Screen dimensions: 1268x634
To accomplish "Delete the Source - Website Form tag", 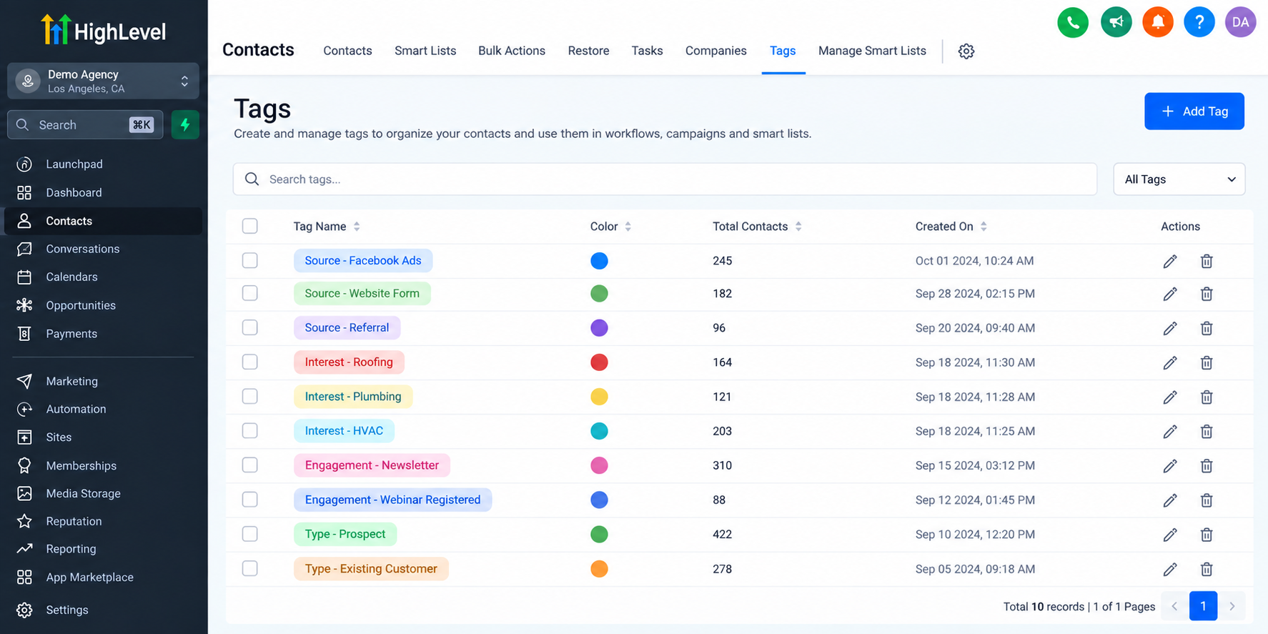I will (x=1207, y=294).
